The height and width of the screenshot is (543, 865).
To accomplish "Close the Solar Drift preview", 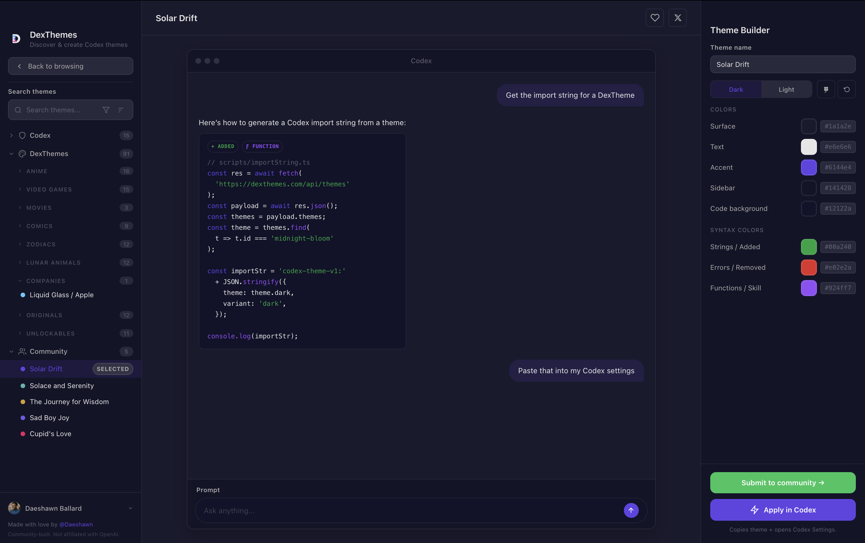I will [x=677, y=18].
